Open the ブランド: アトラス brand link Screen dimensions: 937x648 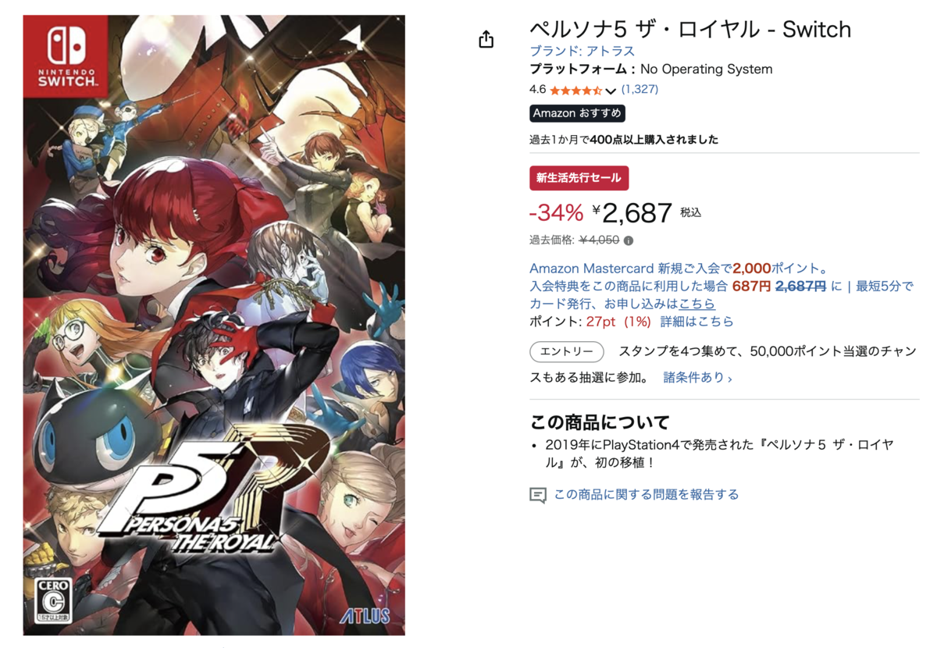tap(583, 50)
